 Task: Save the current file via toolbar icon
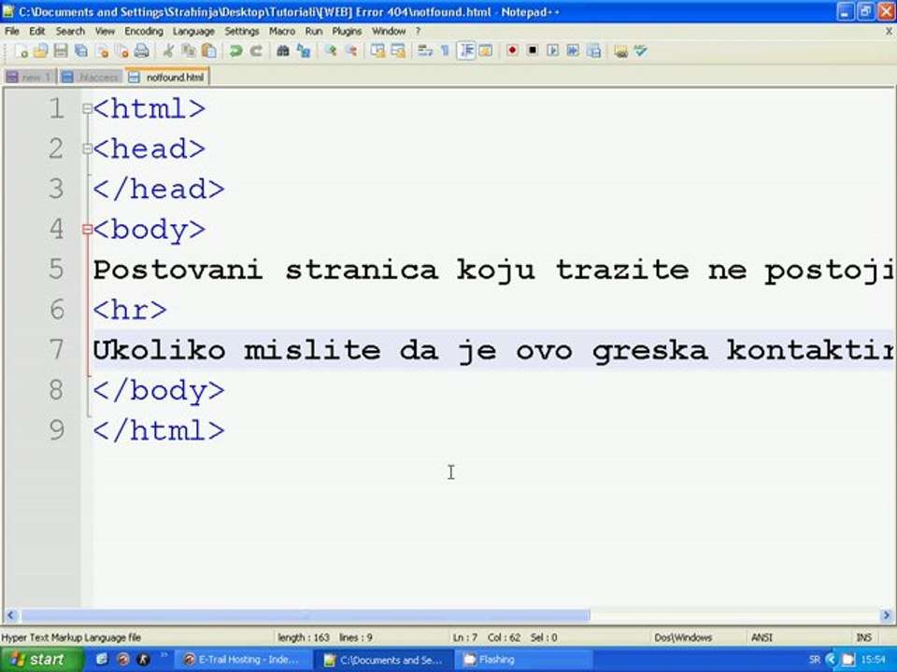pos(61,50)
